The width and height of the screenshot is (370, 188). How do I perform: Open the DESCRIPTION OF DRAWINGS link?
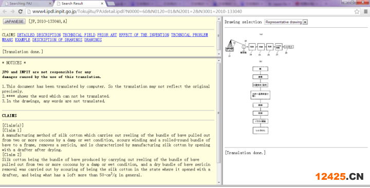click(x=58, y=40)
